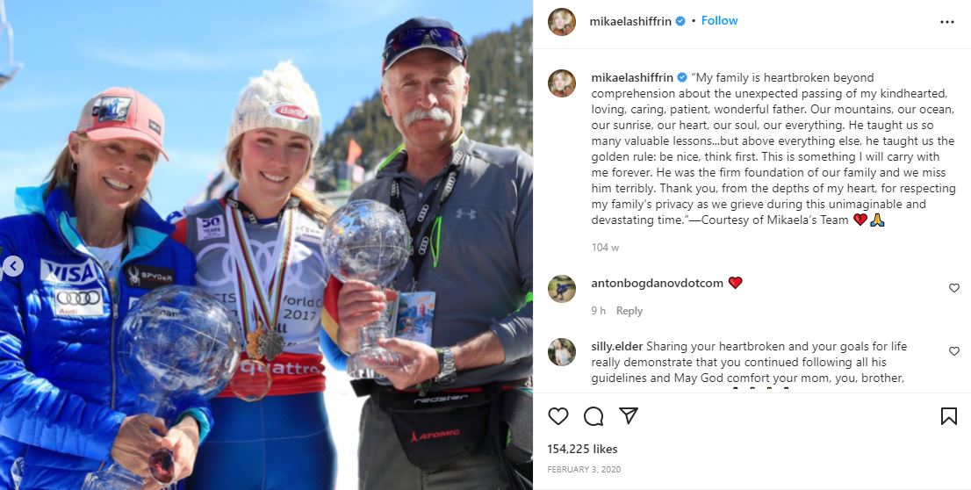Open mikaelashiffrin profile from header username
The image size is (971, 490).
coord(630,21)
